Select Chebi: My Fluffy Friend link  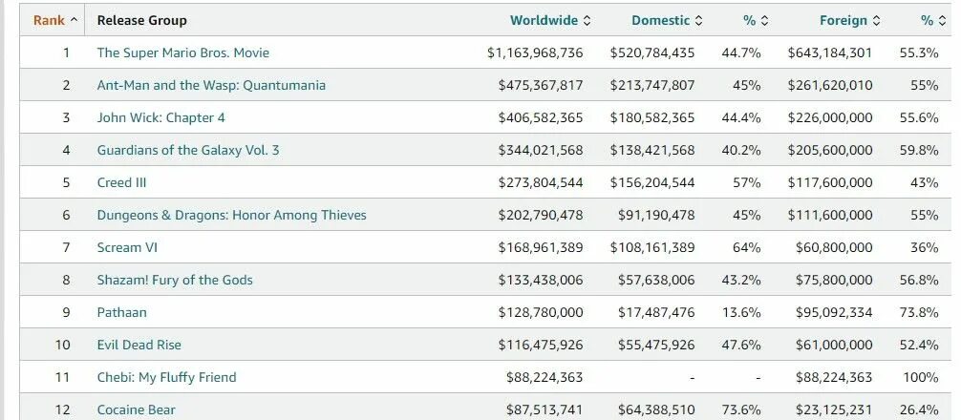pos(166,377)
